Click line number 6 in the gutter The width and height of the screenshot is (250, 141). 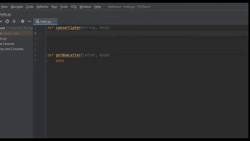point(36,55)
